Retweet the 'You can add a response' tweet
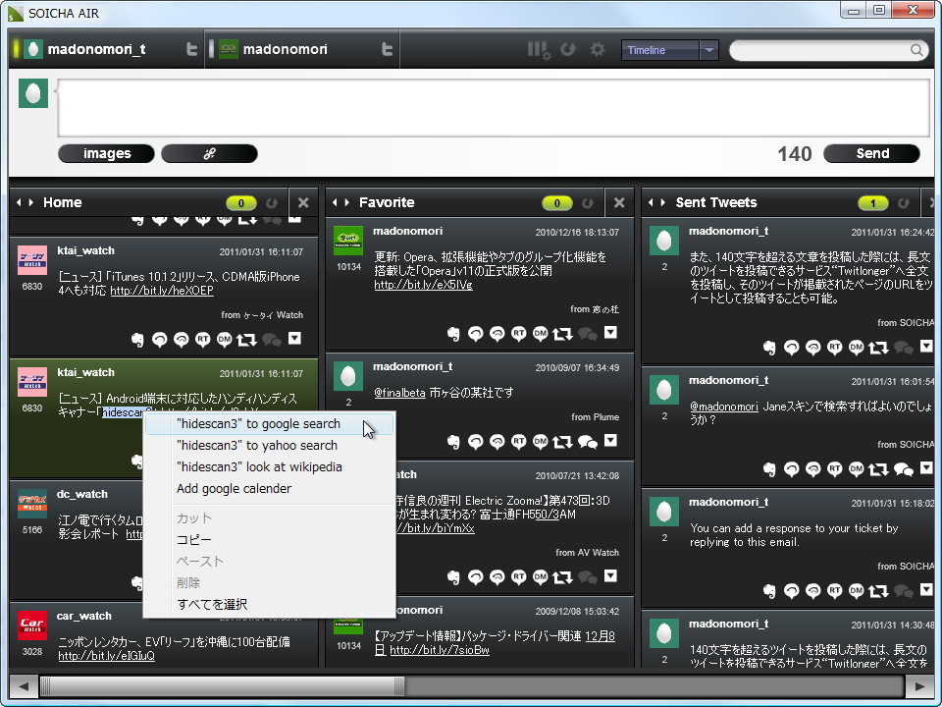942x707 pixels. tap(879, 591)
